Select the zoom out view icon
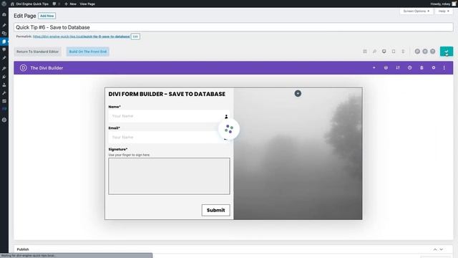Screen dimensions: 458x258 [374, 52]
